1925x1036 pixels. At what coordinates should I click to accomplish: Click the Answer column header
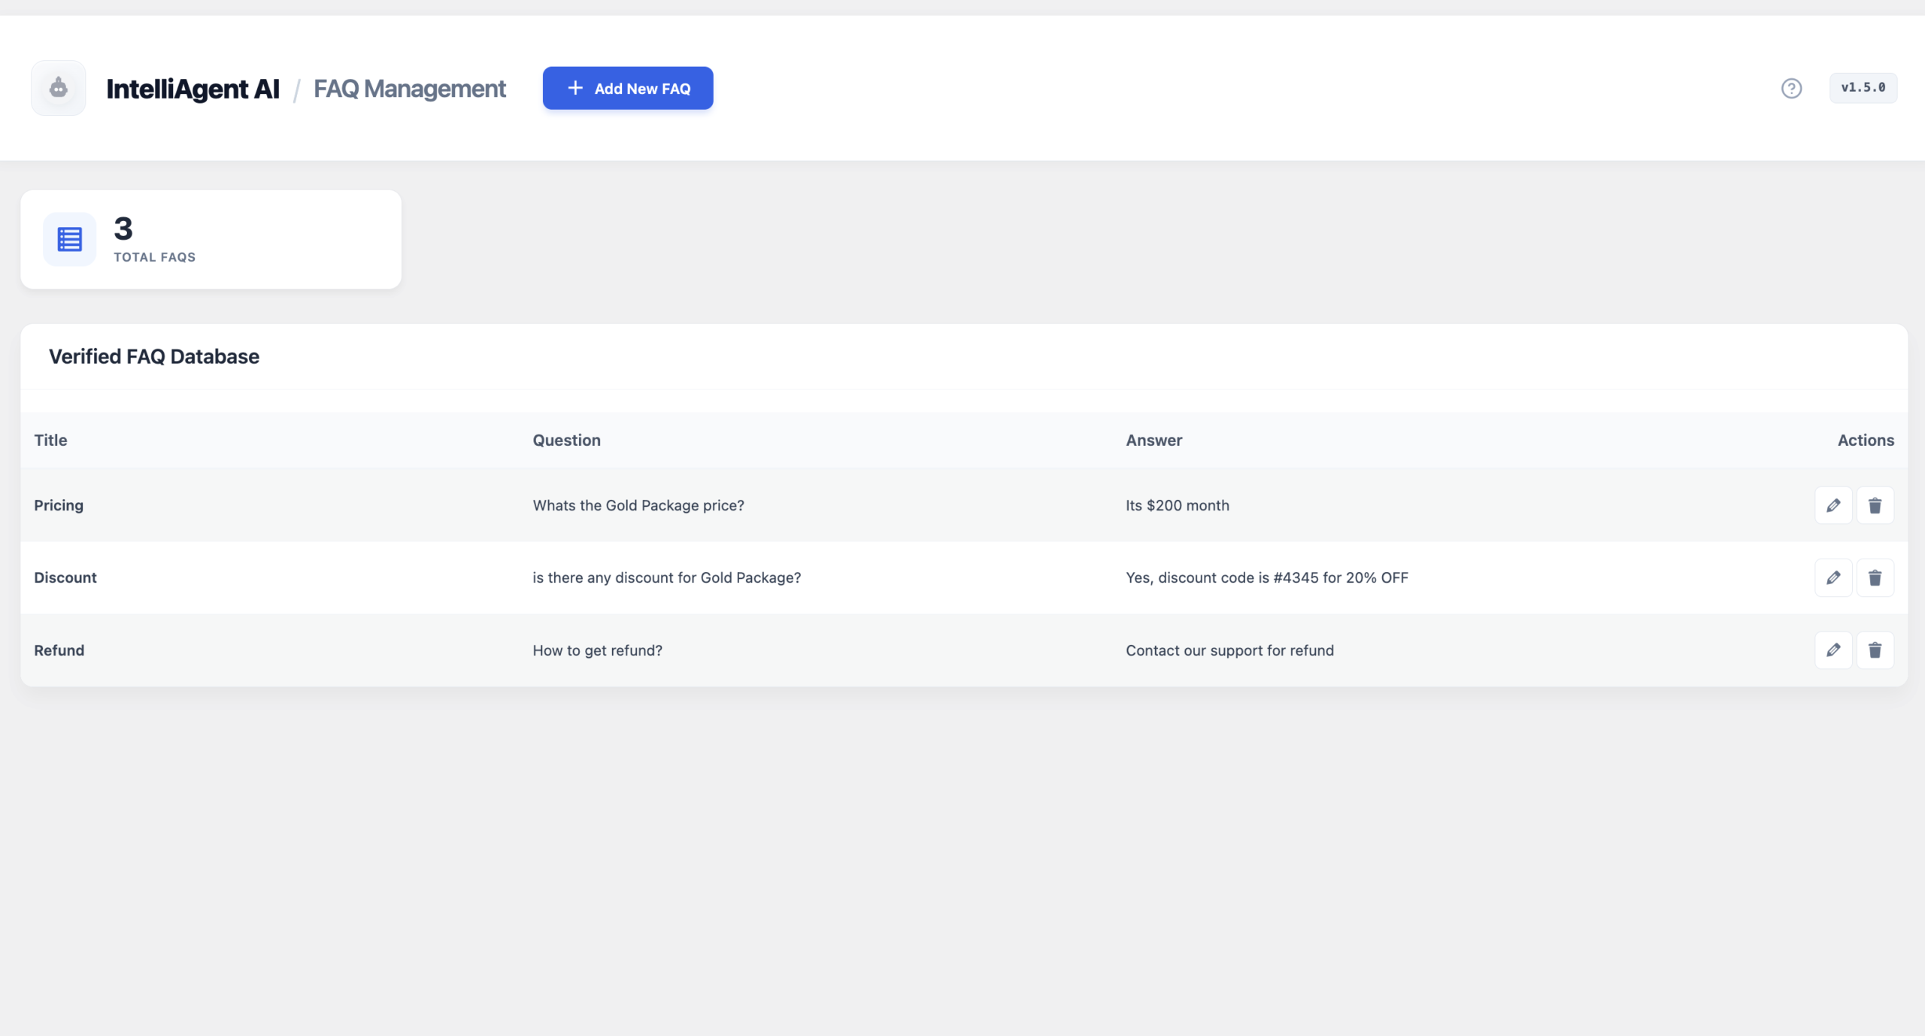point(1153,440)
